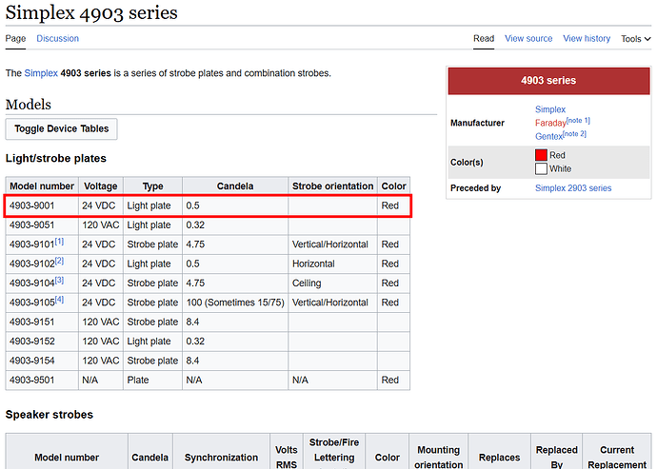
Task: Click the red color swatch in infobox
Action: [541, 155]
